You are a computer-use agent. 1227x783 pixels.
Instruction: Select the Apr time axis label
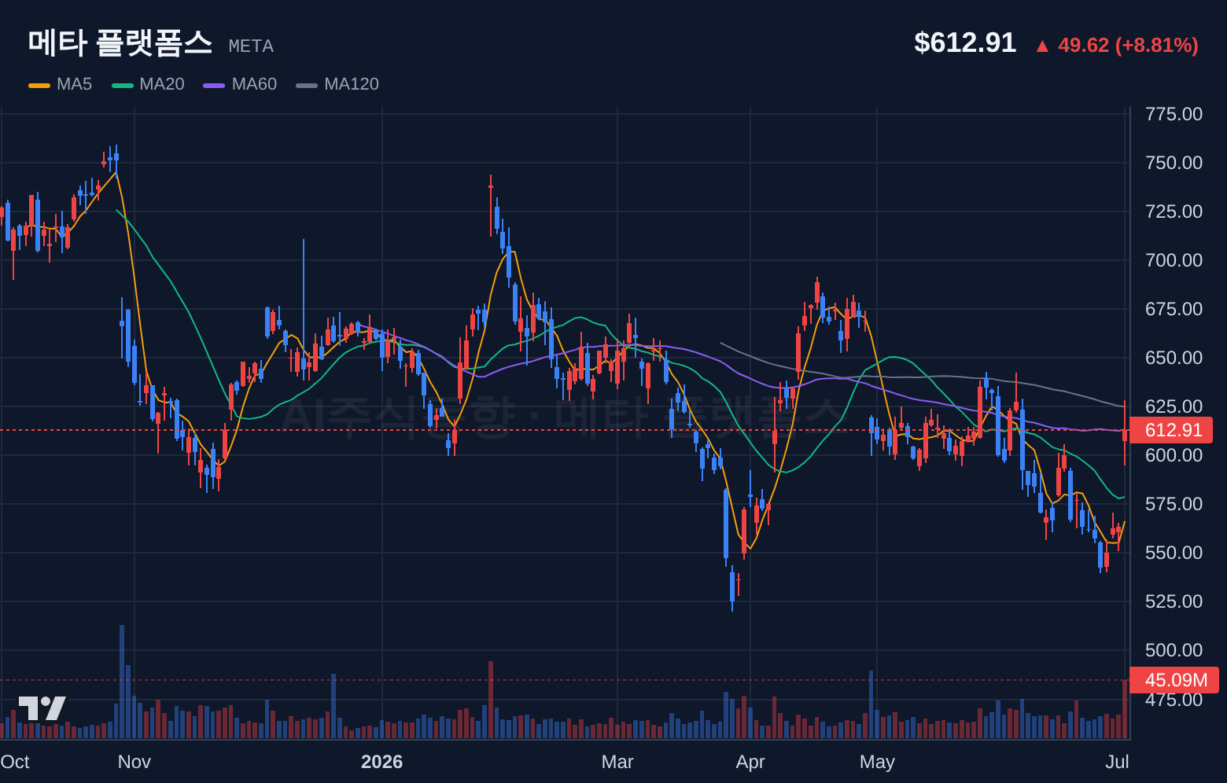click(x=750, y=762)
